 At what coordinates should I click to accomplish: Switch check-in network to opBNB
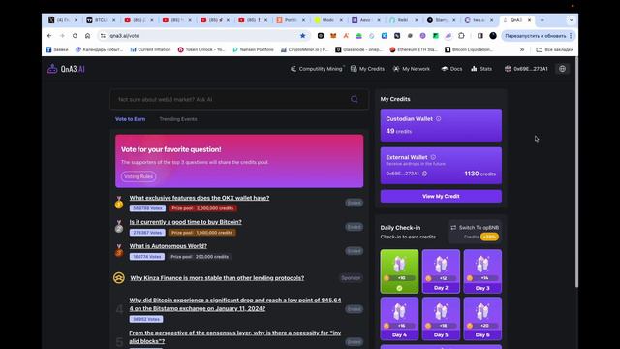pos(475,232)
